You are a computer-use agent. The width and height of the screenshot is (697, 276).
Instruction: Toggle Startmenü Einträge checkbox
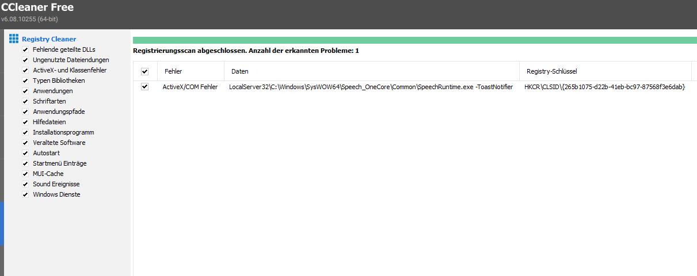click(25, 163)
